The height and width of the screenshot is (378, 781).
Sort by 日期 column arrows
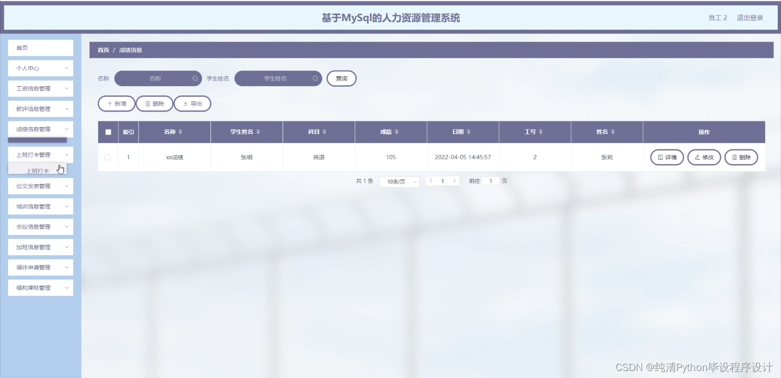469,132
